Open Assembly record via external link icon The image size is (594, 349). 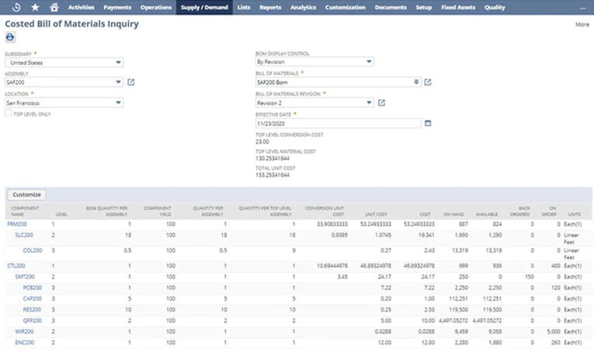130,82
